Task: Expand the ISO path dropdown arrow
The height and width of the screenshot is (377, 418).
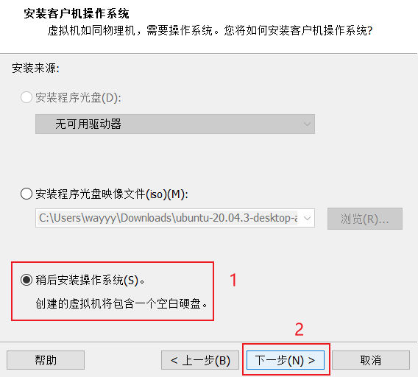Action: (x=307, y=218)
